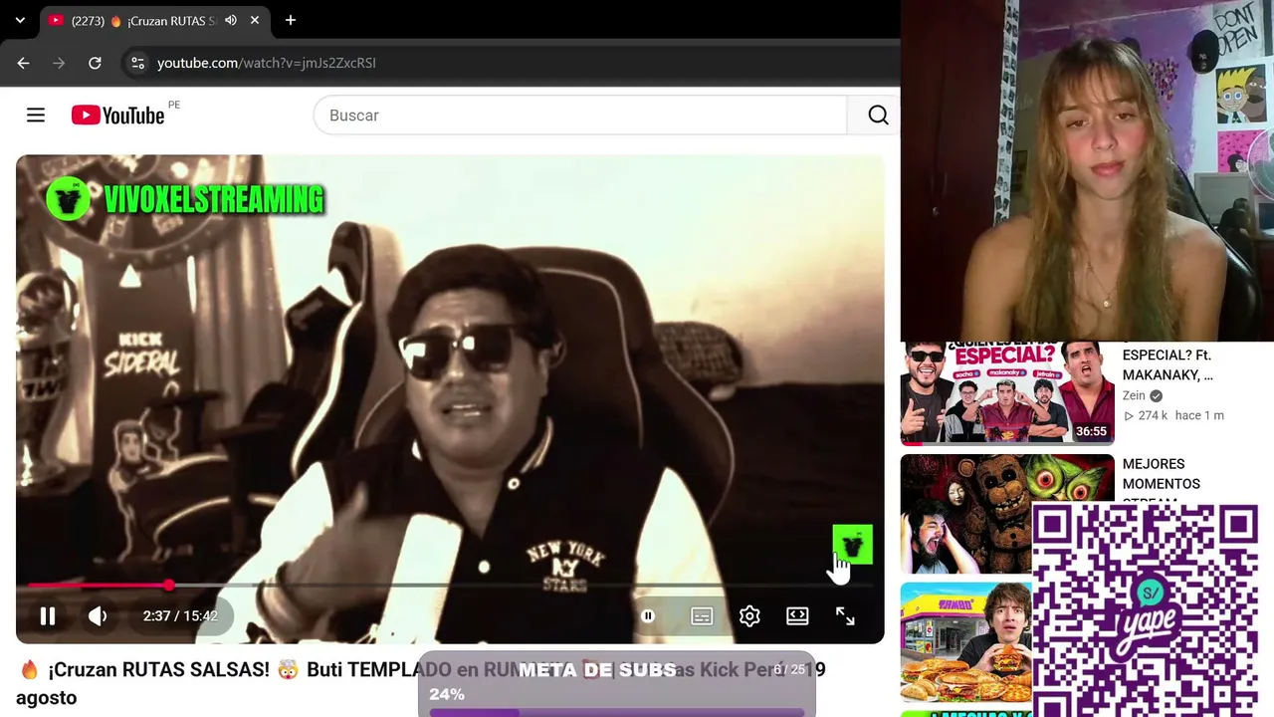Viewport: 1274px width, 717px height.
Task: Switch the player to theater mode
Action: (797, 616)
